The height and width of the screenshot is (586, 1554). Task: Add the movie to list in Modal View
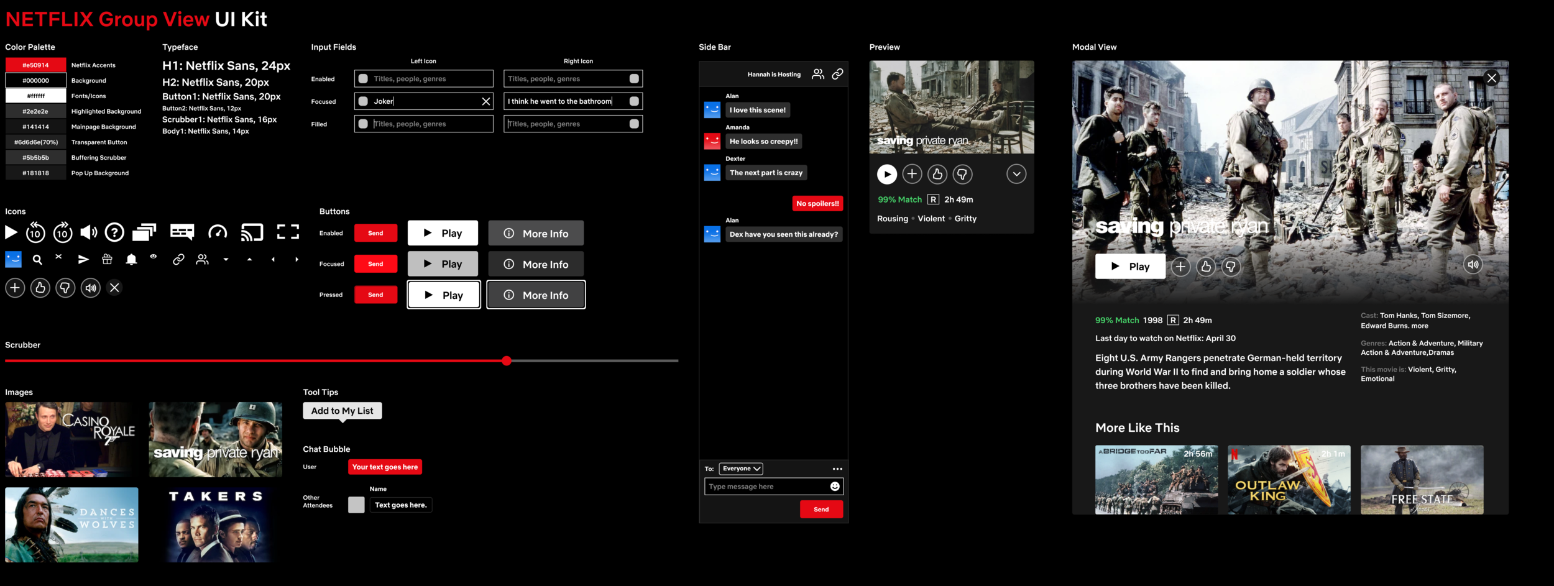coord(1180,267)
